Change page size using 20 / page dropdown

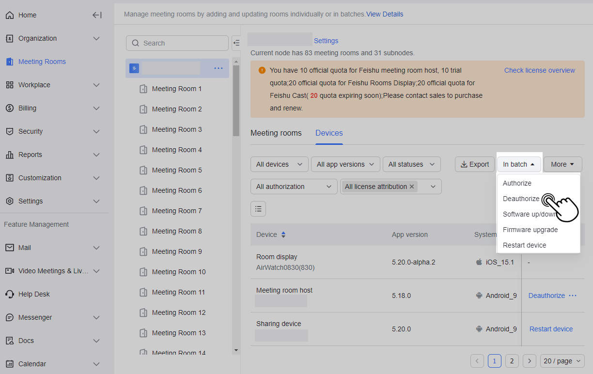point(562,361)
